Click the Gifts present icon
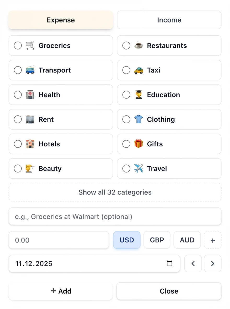This screenshot has width=230, height=309. 139,144
